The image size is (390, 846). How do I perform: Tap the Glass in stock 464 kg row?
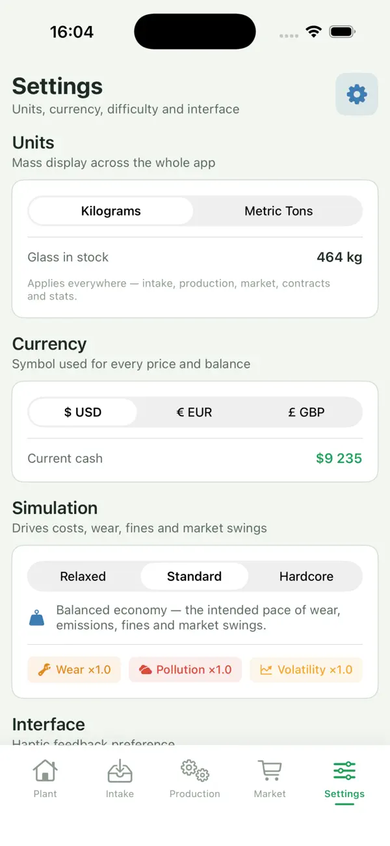[x=195, y=257]
